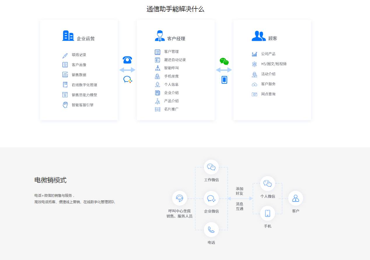Select the 联络记录 list item
370x260 pixels.
[x=79, y=55]
